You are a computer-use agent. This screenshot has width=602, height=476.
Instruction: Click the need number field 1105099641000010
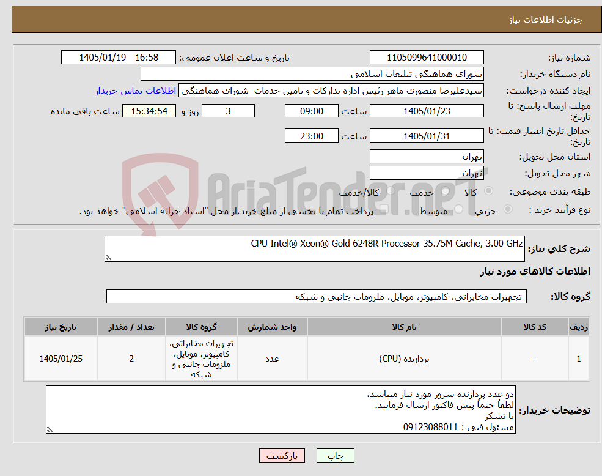427,58
